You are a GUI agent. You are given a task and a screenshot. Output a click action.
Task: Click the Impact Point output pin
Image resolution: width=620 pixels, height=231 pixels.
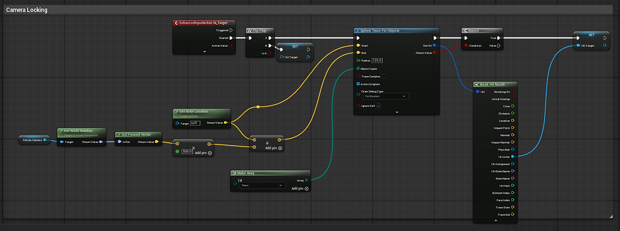point(513,128)
